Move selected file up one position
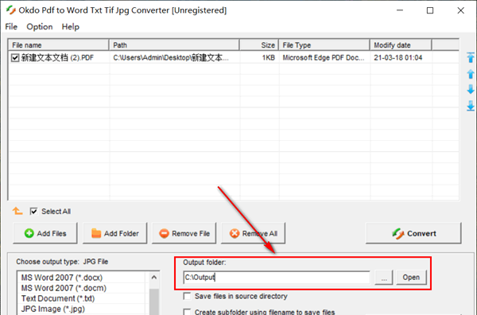 point(471,74)
